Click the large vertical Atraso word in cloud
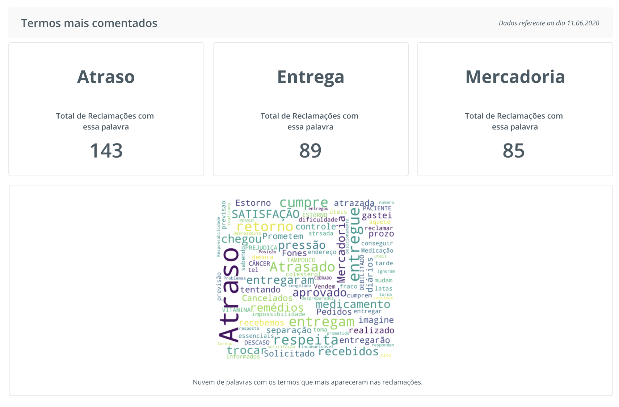The width and height of the screenshot is (619, 407). click(x=229, y=295)
